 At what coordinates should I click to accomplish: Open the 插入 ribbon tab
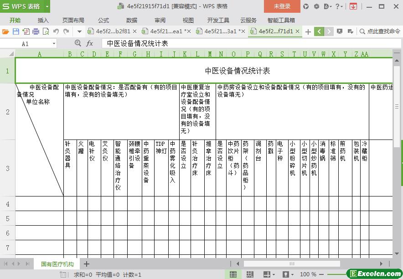[x=43, y=20]
